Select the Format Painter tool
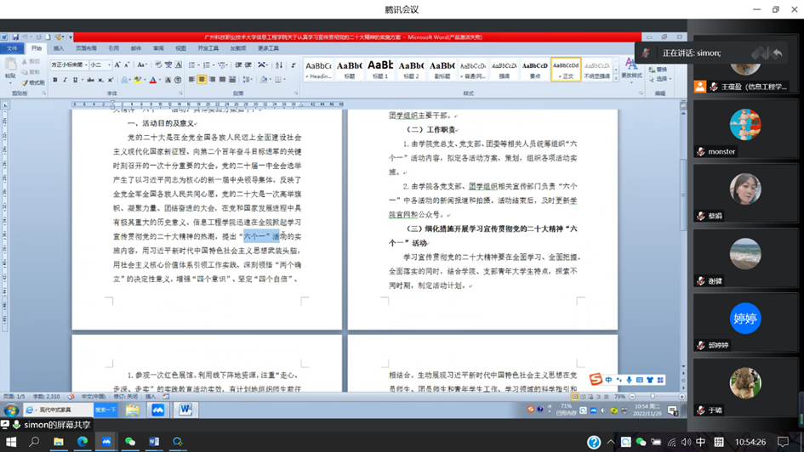Screen dimensions: 804x452 34,82
